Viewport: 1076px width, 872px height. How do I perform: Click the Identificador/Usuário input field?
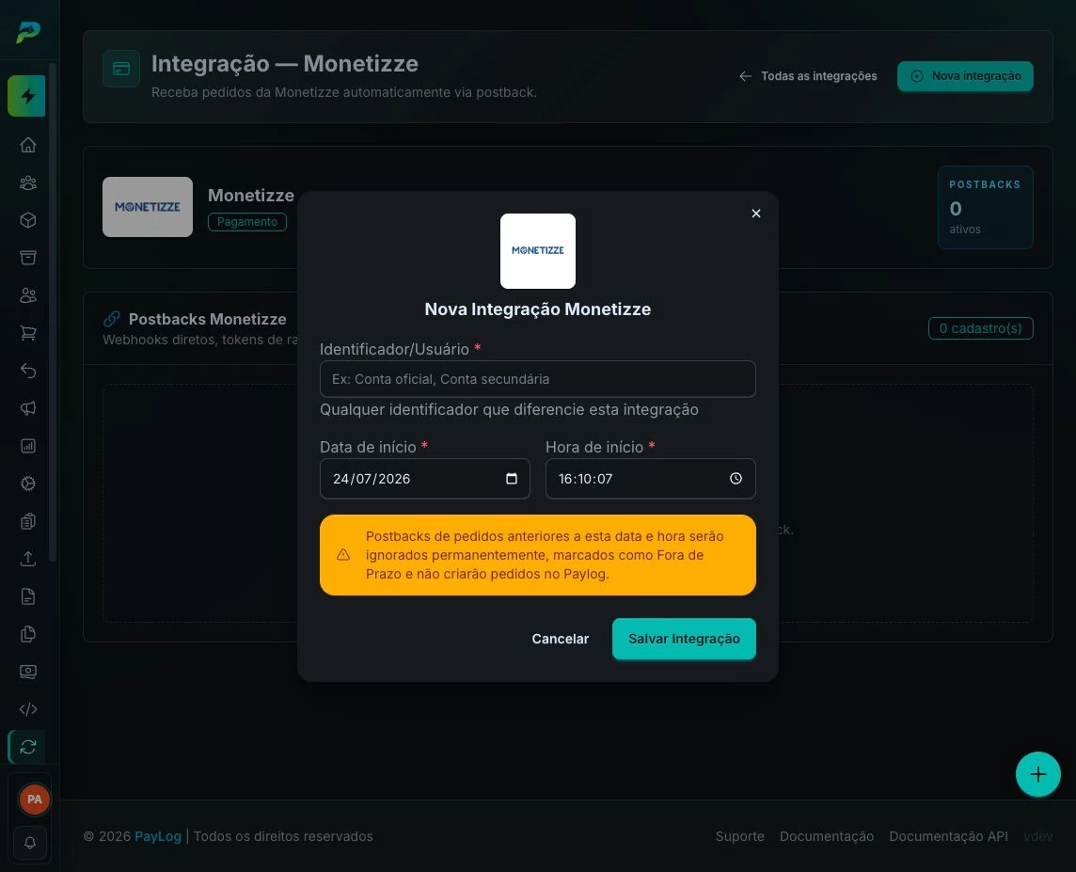click(x=537, y=379)
